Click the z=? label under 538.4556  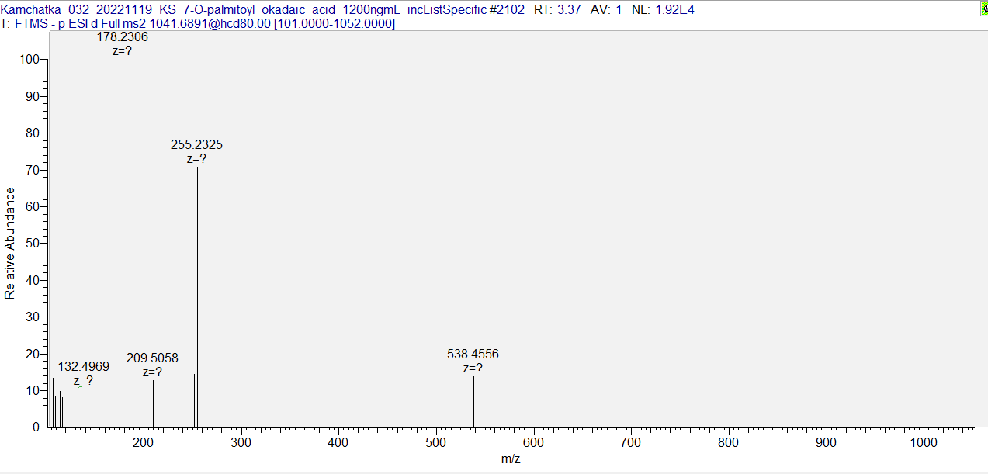tap(473, 368)
